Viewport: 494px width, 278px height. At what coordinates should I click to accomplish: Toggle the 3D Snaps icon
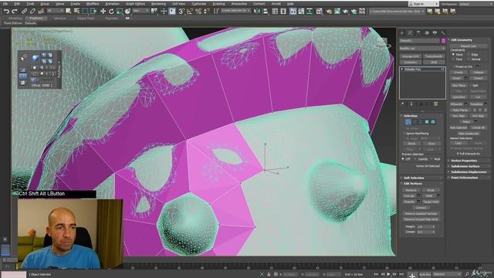(x=181, y=12)
